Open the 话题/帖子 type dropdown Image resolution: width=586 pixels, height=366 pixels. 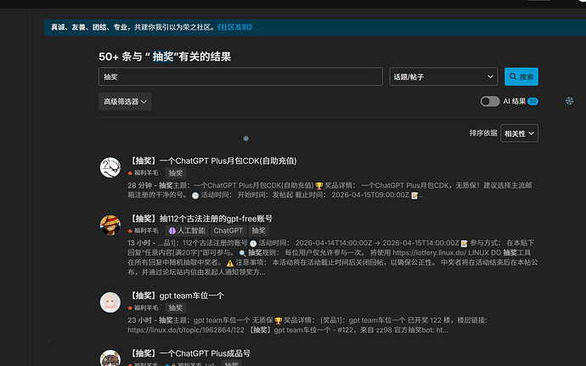(x=443, y=76)
